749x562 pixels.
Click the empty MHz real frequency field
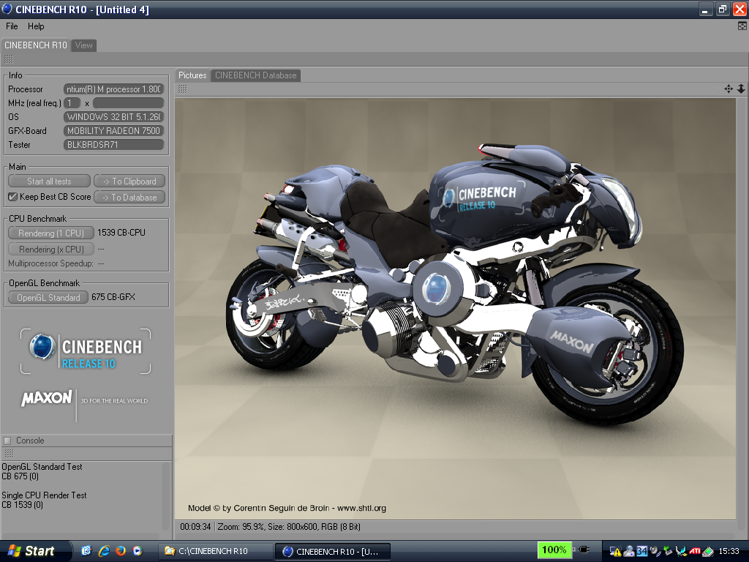(129, 103)
